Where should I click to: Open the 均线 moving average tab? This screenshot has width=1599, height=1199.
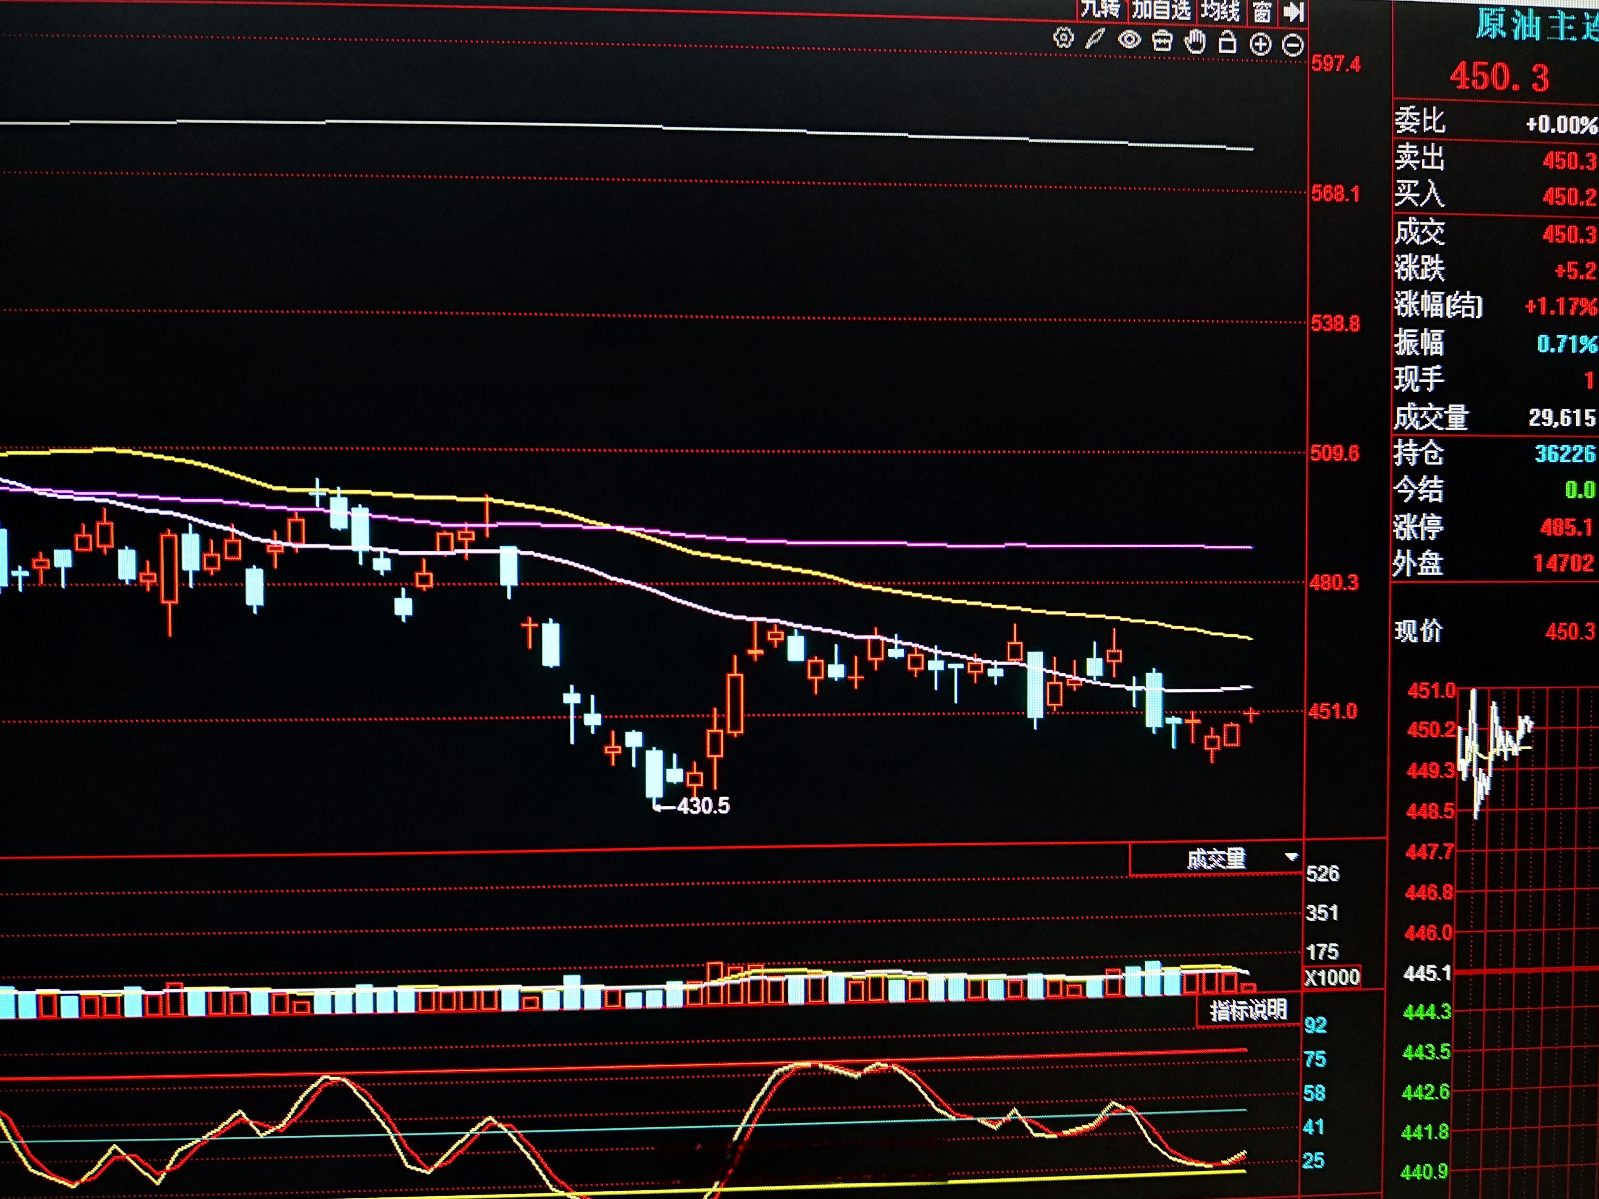coord(1220,11)
